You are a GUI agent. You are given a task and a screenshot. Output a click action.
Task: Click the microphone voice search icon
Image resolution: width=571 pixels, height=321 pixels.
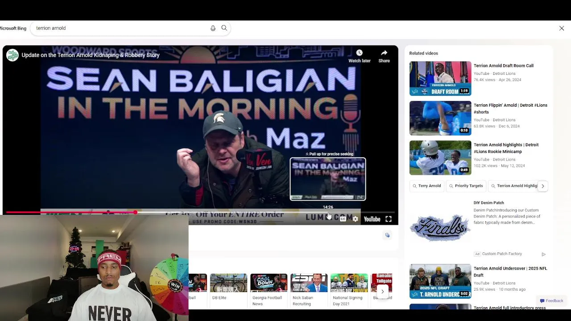point(213,28)
